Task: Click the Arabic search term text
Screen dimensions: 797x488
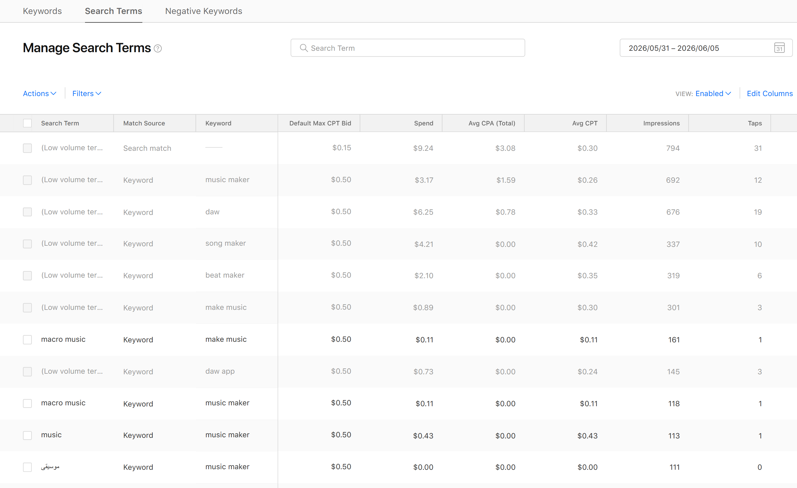Action: click(x=50, y=467)
